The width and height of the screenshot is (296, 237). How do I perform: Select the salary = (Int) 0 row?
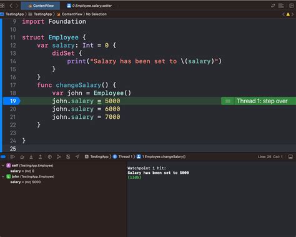(x=22, y=171)
